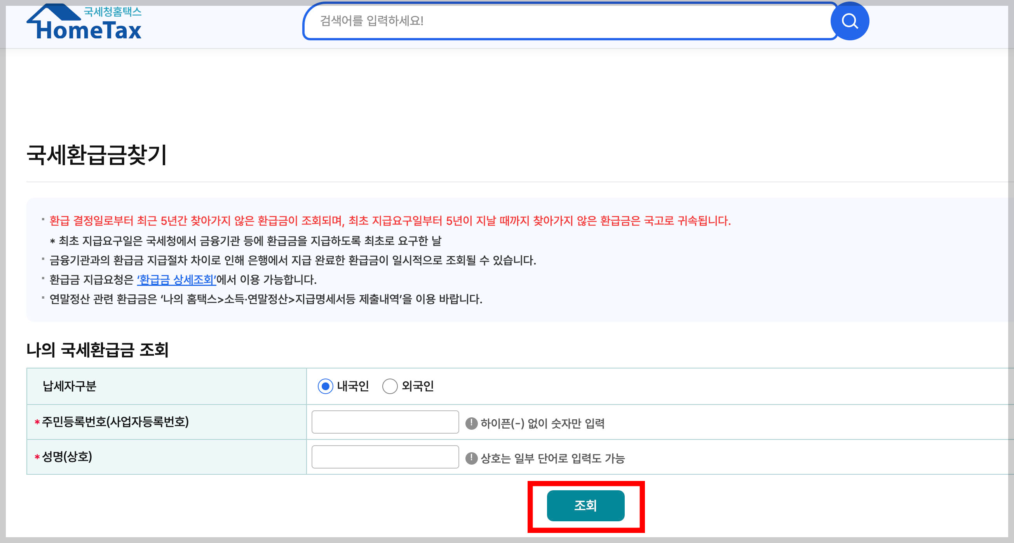Click the 상호는 일부 단어로 입력도 가능 hint text
Screen dimensions: 1014x543
553,458
